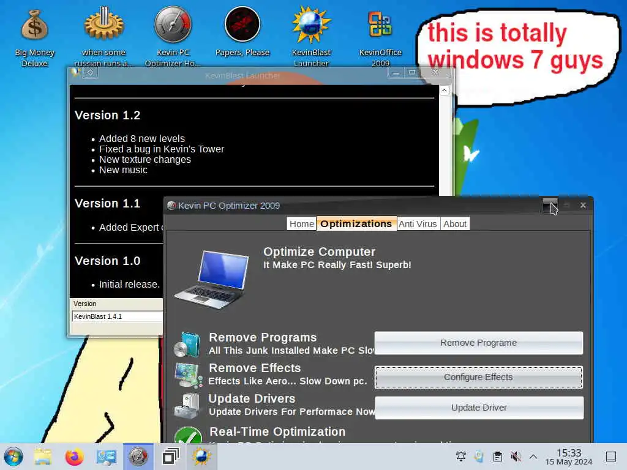Launch Firefox from the taskbar
The image size is (627, 470).
74,457
